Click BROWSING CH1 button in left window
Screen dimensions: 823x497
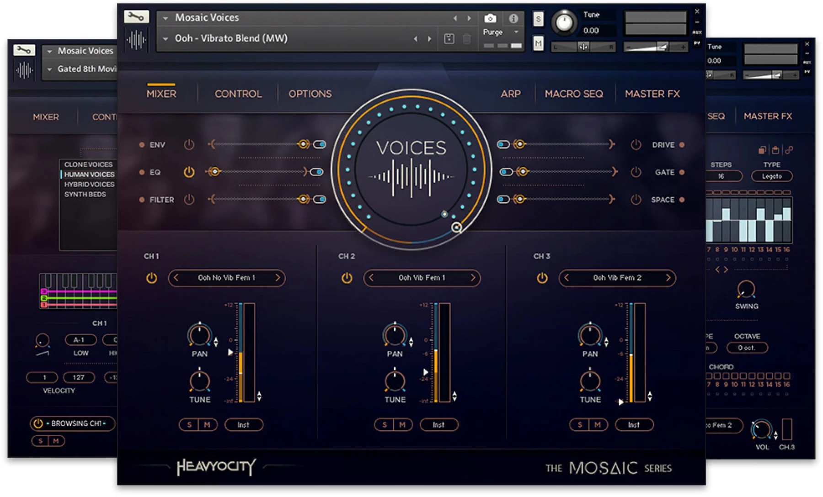pos(72,423)
